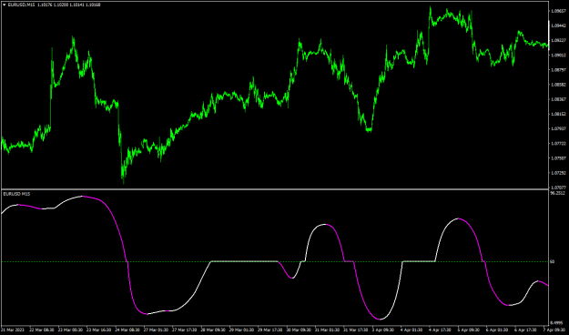
Task: Click the 29 Mar 01:30 time label
Action: (241, 330)
